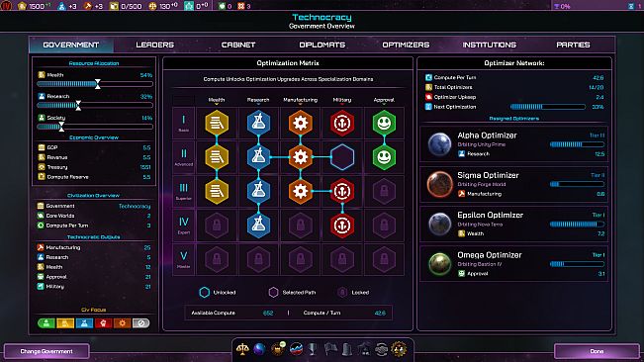Select the tier I Manufacturing gear node
This screenshot has width=644, height=362.
point(300,123)
